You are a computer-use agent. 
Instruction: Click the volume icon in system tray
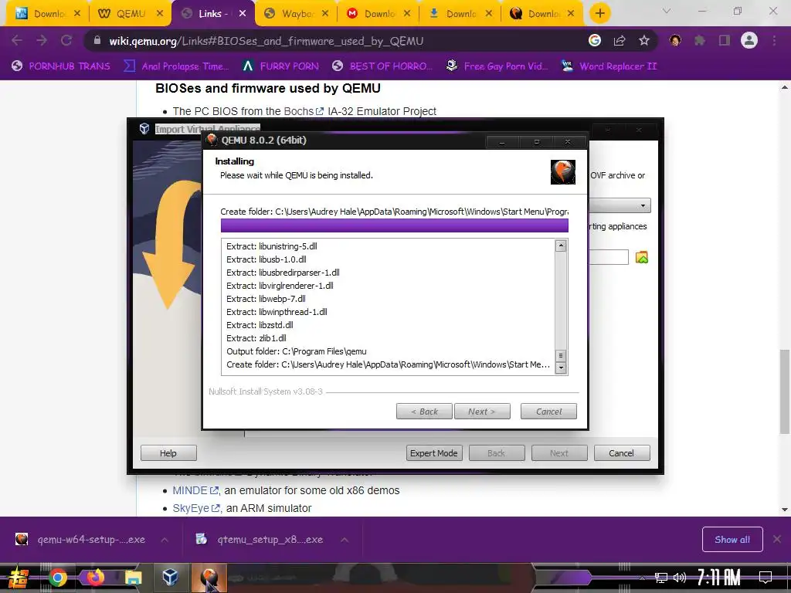680,578
